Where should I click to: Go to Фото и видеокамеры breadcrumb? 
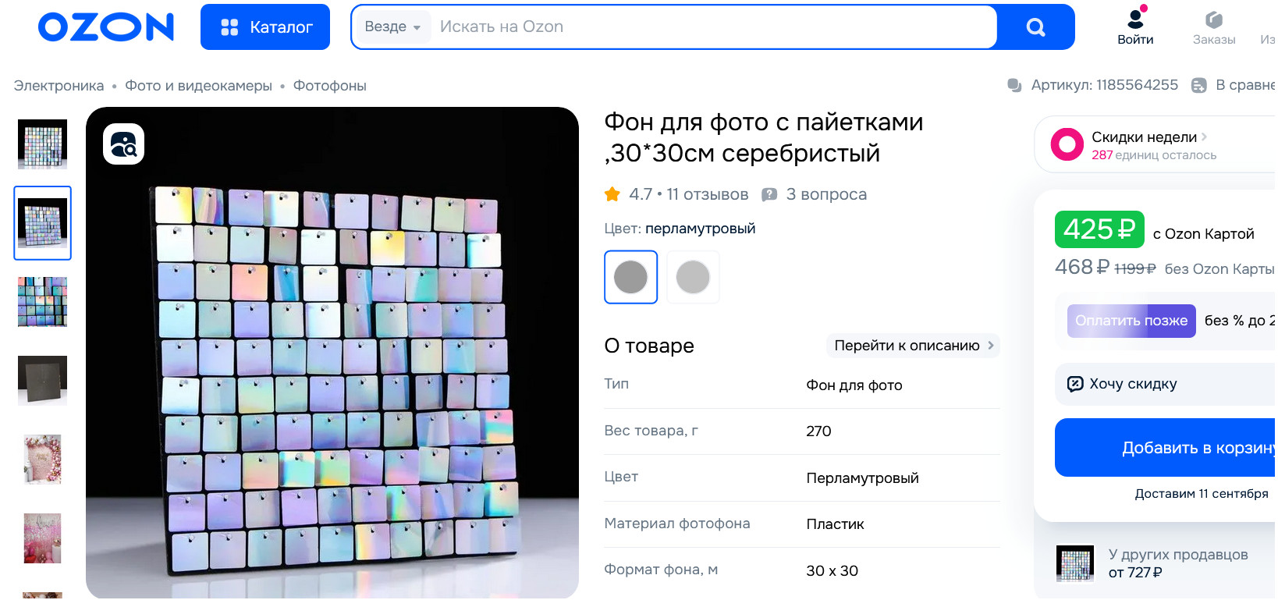(x=198, y=86)
